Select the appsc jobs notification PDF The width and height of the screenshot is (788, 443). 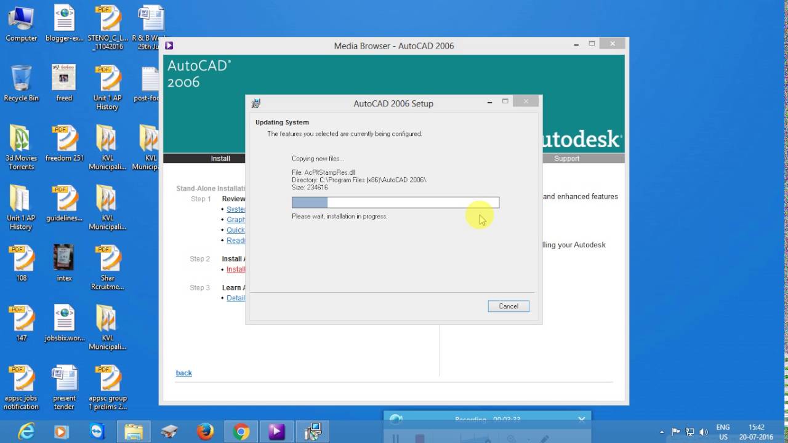pyautogui.click(x=21, y=388)
